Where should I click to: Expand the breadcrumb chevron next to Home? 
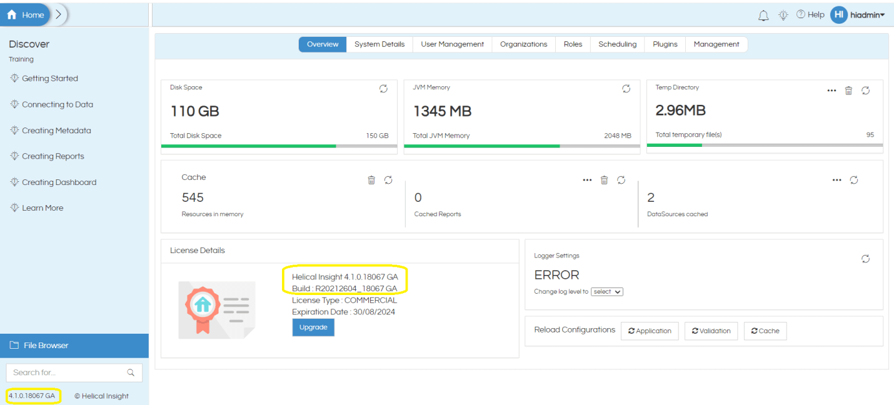[x=58, y=14]
